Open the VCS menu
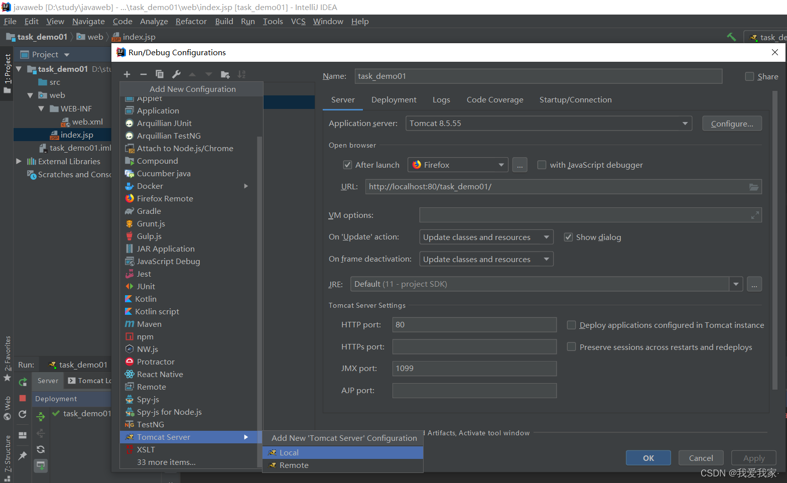This screenshot has width=787, height=483. (x=298, y=21)
